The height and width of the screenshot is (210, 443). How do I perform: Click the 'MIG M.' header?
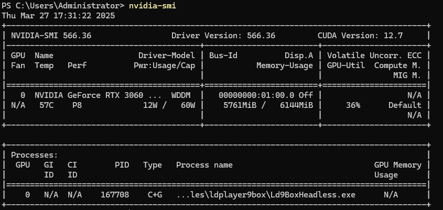point(407,75)
